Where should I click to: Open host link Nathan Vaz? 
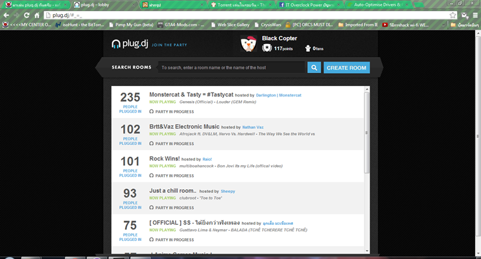[253, 127]
